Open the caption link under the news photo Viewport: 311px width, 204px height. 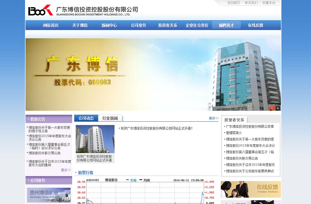pyautogui.click(x=94, y=158)
